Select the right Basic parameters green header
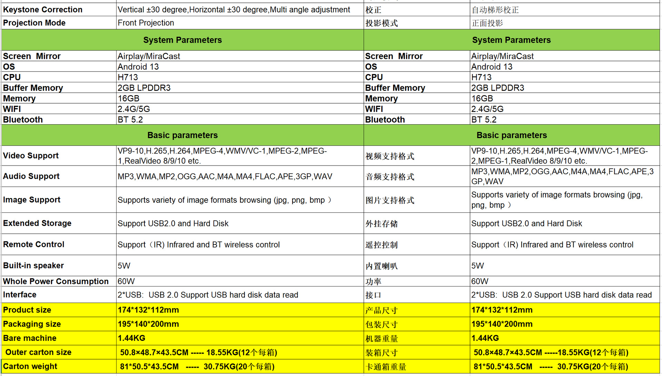The width and height of the screenshot is (662, 376). [x=511, y=135]
